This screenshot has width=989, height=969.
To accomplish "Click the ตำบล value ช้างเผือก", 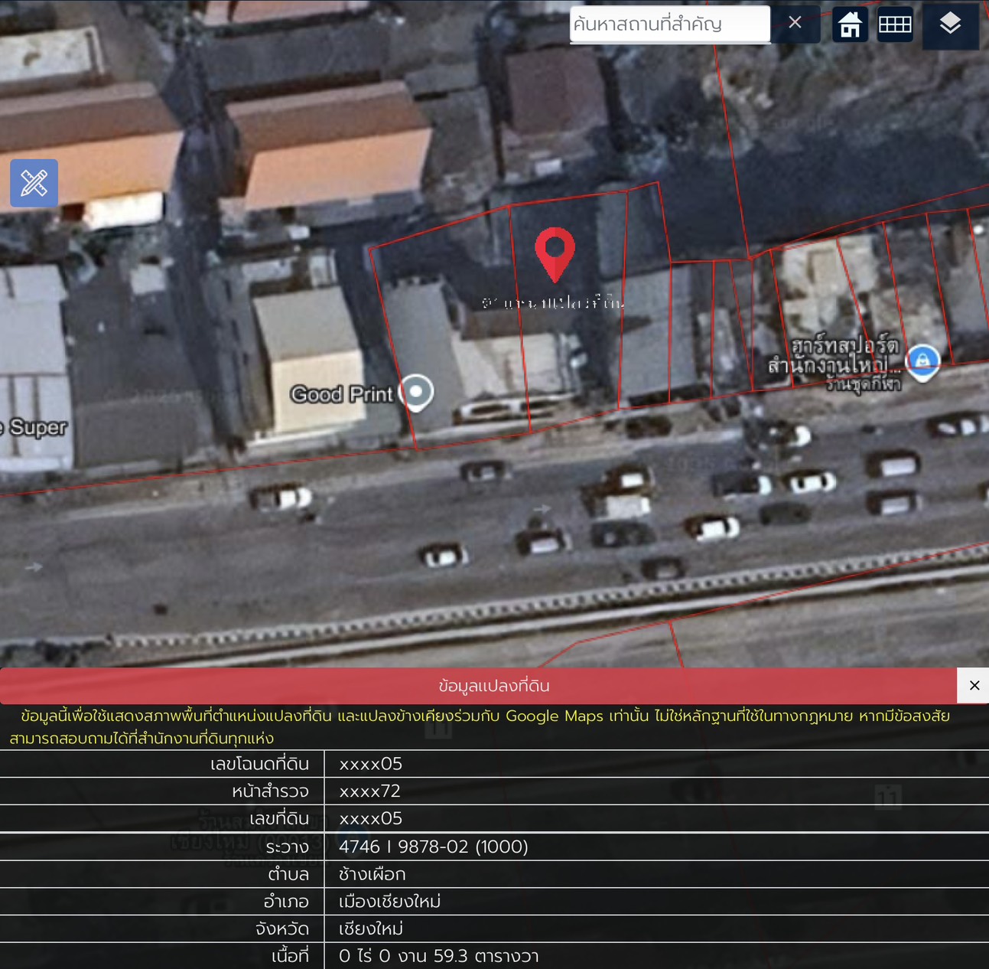I will [x=373, y=874].
